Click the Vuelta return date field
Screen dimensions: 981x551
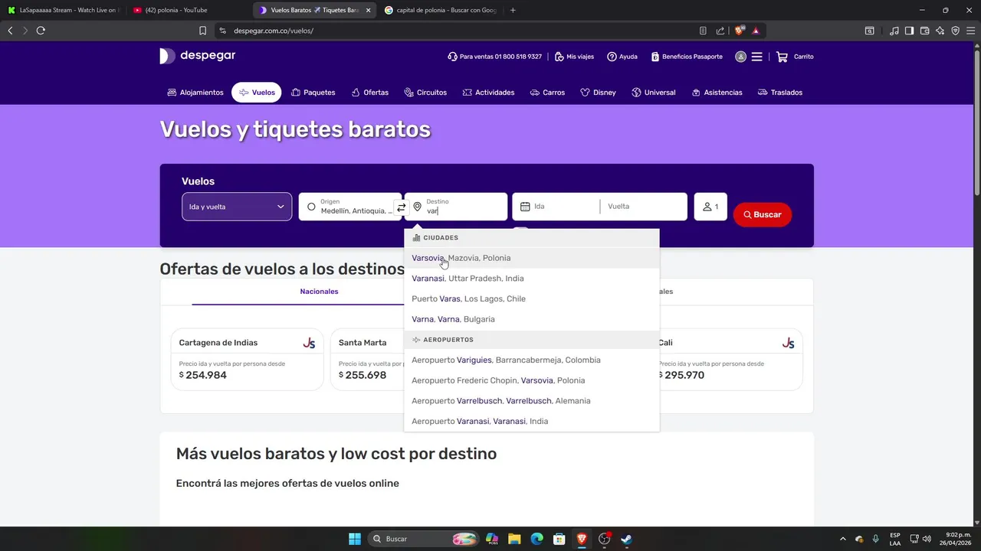tap(644, 207)
